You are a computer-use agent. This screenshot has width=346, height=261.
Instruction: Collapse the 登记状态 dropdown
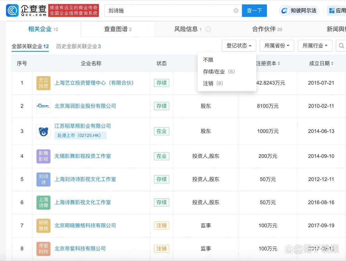239,46
